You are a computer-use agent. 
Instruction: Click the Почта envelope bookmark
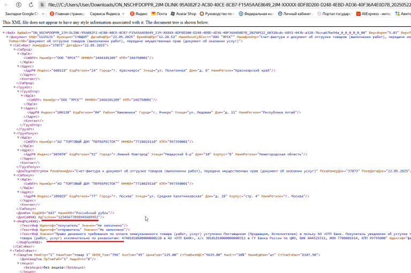click(x=159, y=13)
